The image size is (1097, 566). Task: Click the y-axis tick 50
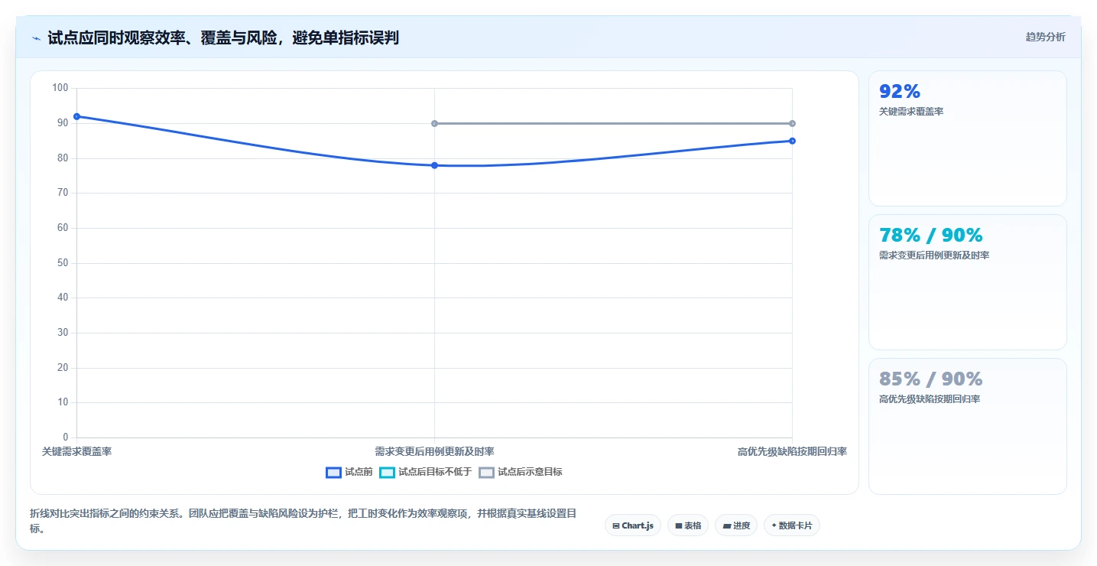(63, 262)
